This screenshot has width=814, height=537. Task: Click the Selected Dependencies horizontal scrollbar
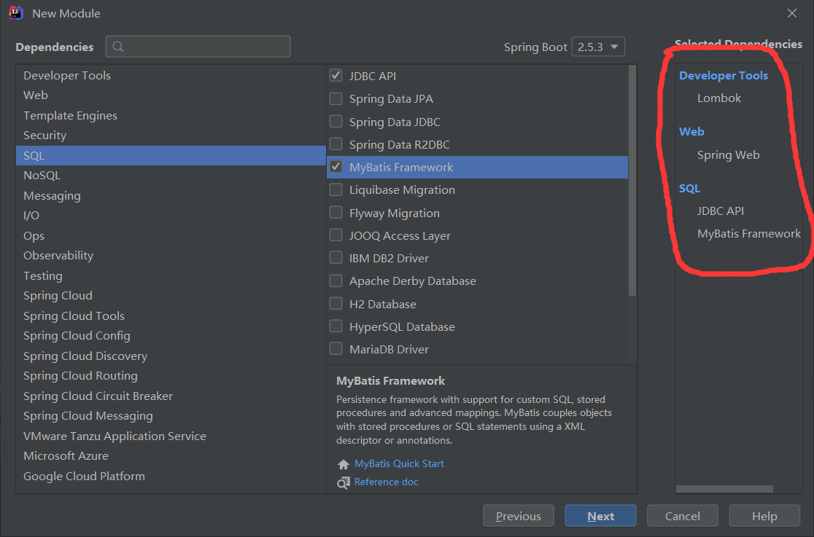724,489
